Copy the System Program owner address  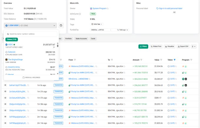pyautogui.click(x=108, y=9)
